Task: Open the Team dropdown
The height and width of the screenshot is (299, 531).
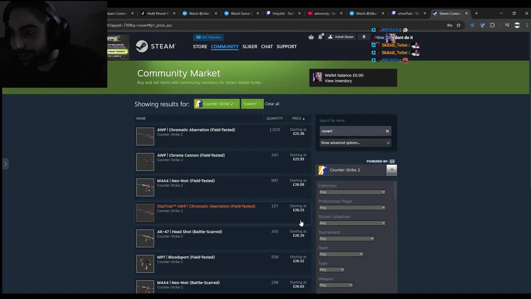Action: pos(341,254)
